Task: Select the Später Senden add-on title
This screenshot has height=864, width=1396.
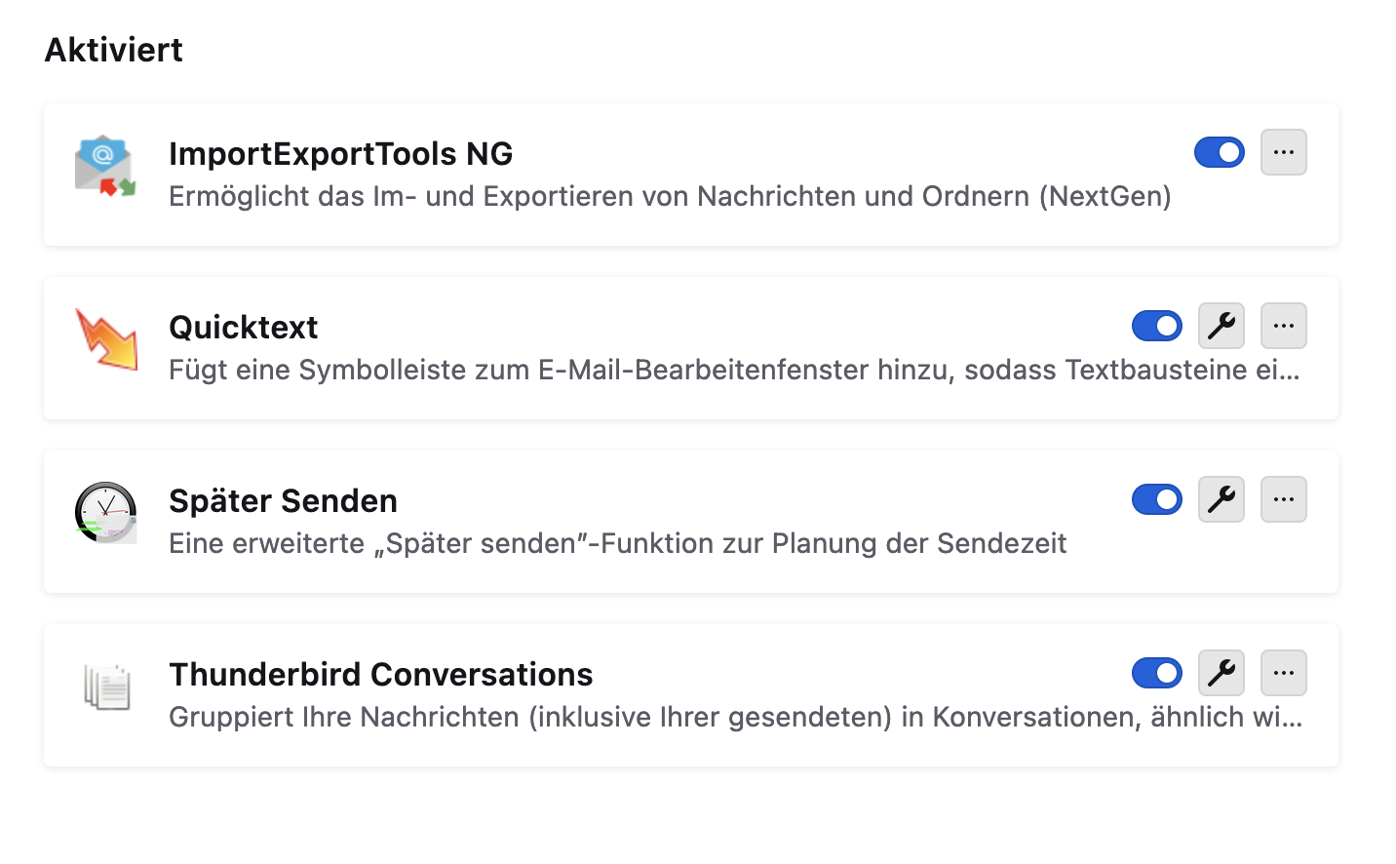Action: click(x=283, y=501)
